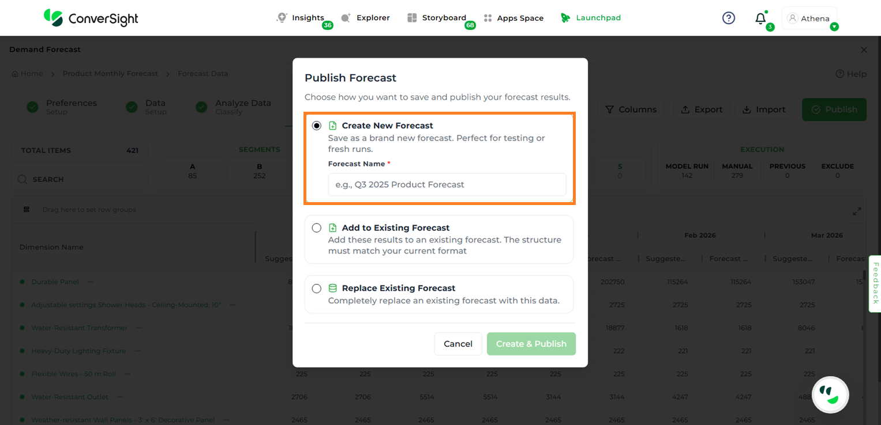The image size is (881, 425).
Task: Click the help question mark icon
Action: tap(729, 18)
